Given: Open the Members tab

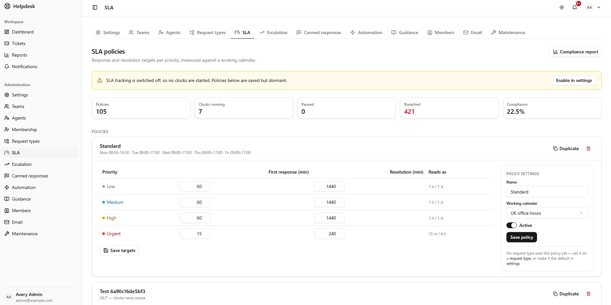Looking at the screenshot, I should tap(441, 32).
